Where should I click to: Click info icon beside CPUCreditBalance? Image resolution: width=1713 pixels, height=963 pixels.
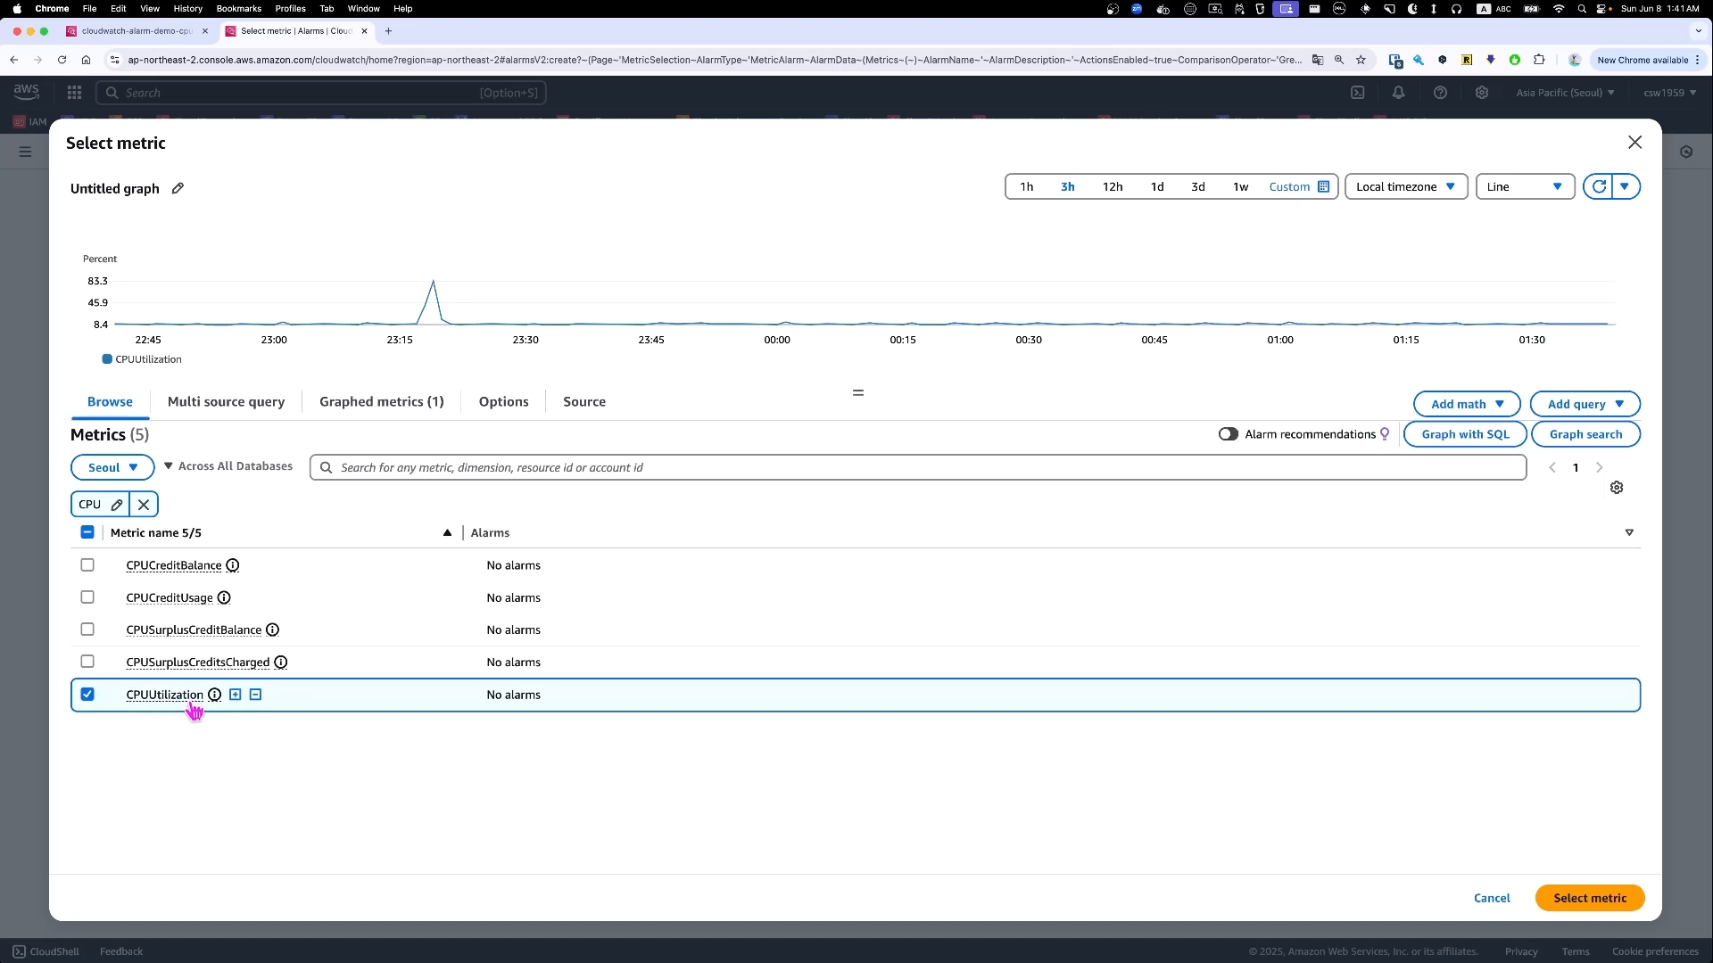coord(233,565)
